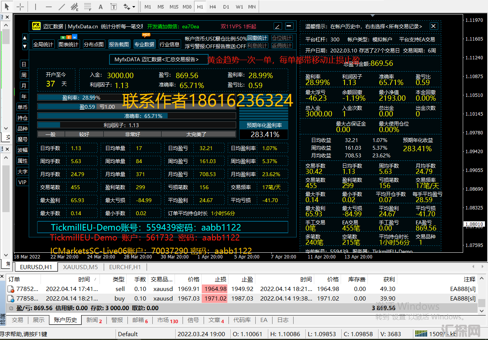Sort orders by 时间 column header
The image size is (488, 340).
tap(84, 279)
